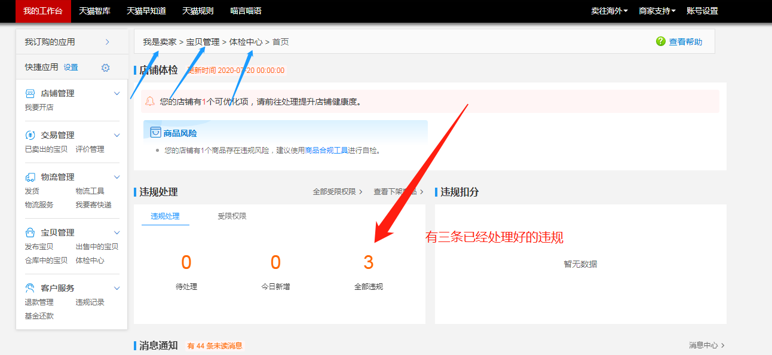Viewport: 772px width, 355px height.
Task: Open 物流工具 in the sidebar
Action: coord(90,191)
